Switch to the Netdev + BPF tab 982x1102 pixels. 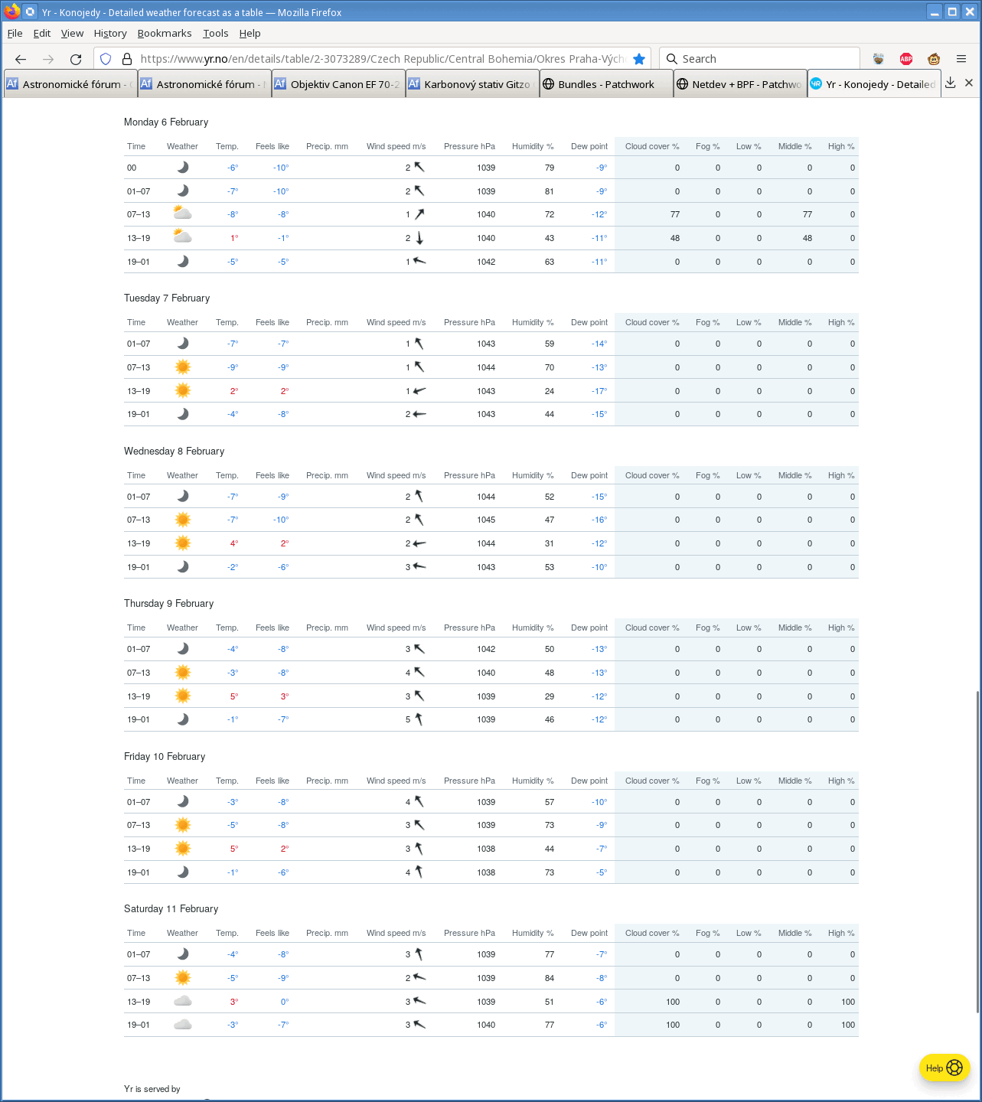[740, 84]
